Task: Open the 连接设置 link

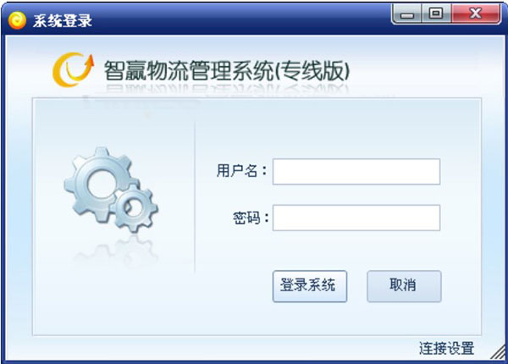Action: [446, 348]
